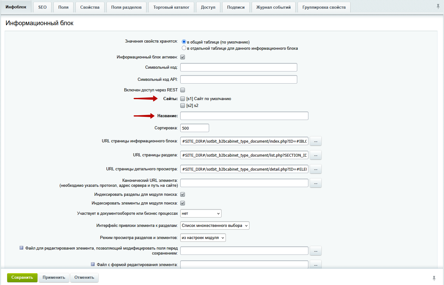
Task: Click inside the Название input field
Action: 244,116
